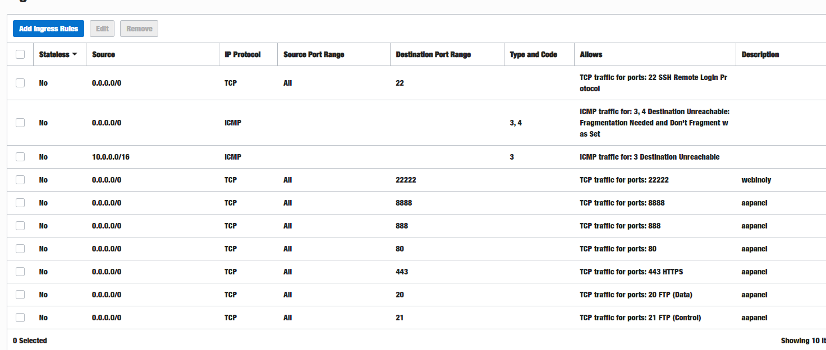Click the IP Protocol column header

tap(242, 54)
